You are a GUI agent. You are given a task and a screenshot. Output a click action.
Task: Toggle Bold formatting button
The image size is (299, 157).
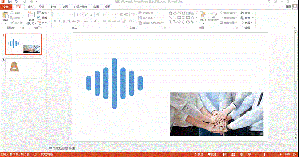coord(55,21)
